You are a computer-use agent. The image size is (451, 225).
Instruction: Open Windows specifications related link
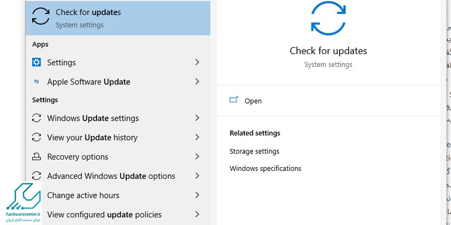click(x=265, y=168)
